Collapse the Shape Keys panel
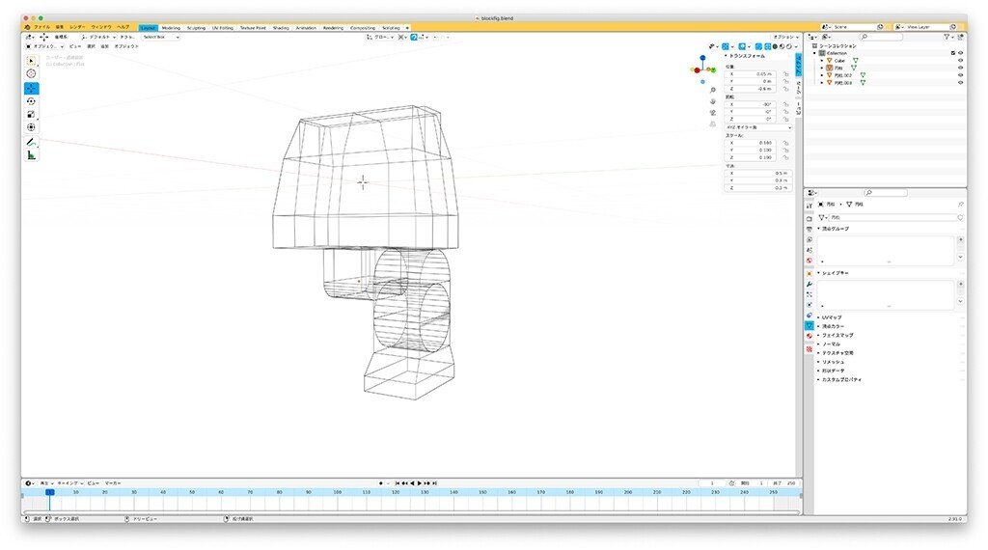 (x=834, y=273)
